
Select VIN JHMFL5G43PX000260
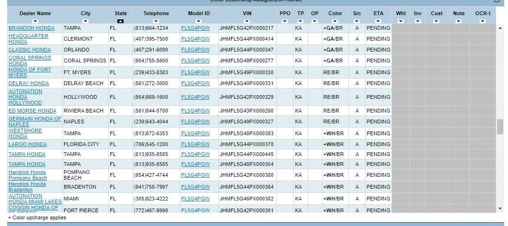point(246,111)
